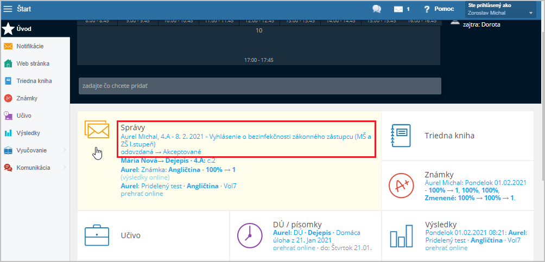Image resolution: width=545 pixels, height=262 pixels.
Task: Click the Štart title in top bar
Action: 24,9
